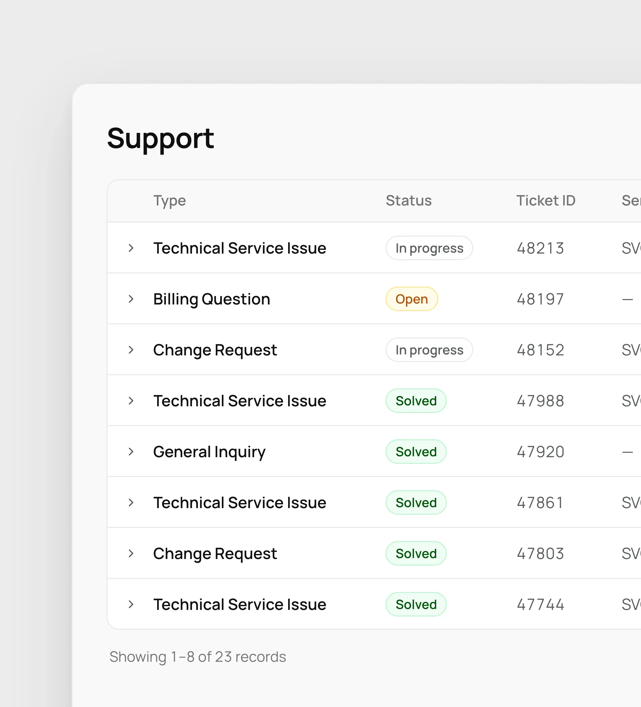
Task: Click the Open status badge
Action: (412, 299)
